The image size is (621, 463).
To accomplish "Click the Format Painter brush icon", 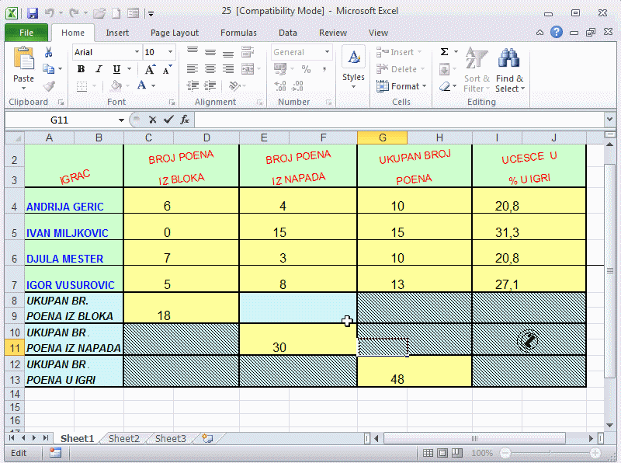I will [48, 86].
